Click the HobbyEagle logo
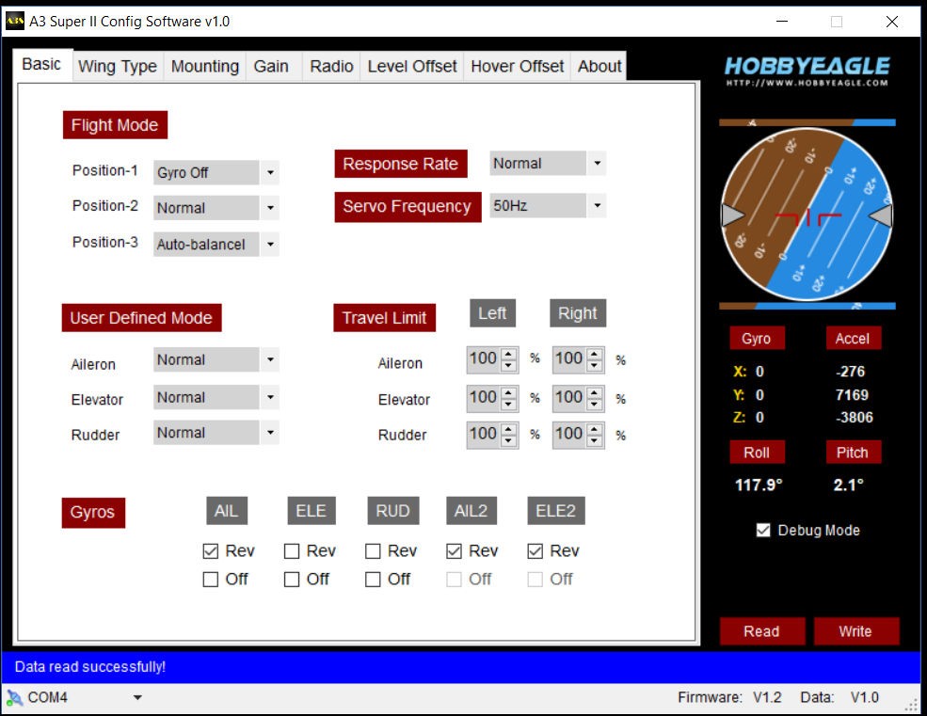The image size is (927, 716). tap(807, 71)
